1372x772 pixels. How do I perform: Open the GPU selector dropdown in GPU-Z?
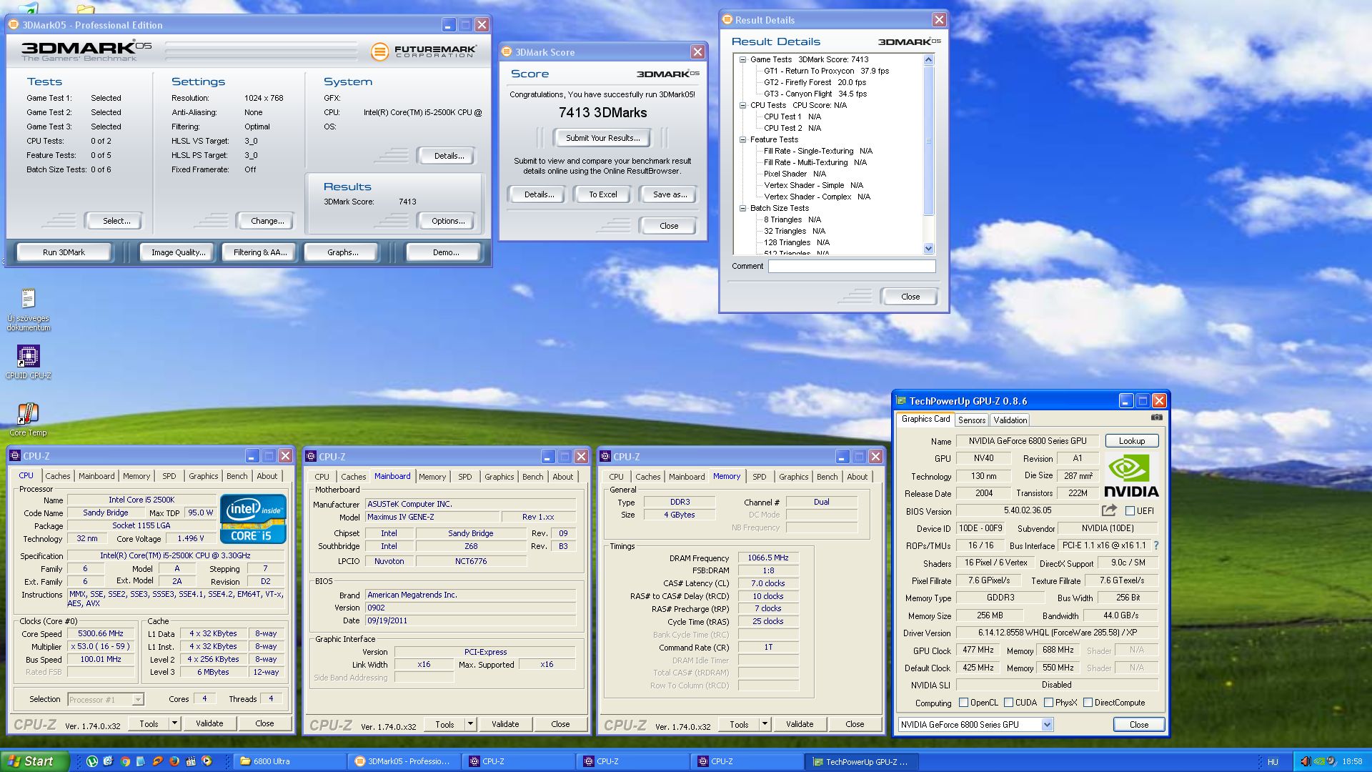tap(1047, 725)
